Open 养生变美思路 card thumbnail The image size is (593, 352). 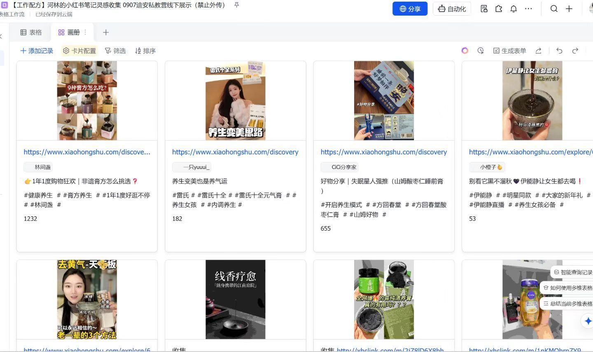click(x=236, y=101)
